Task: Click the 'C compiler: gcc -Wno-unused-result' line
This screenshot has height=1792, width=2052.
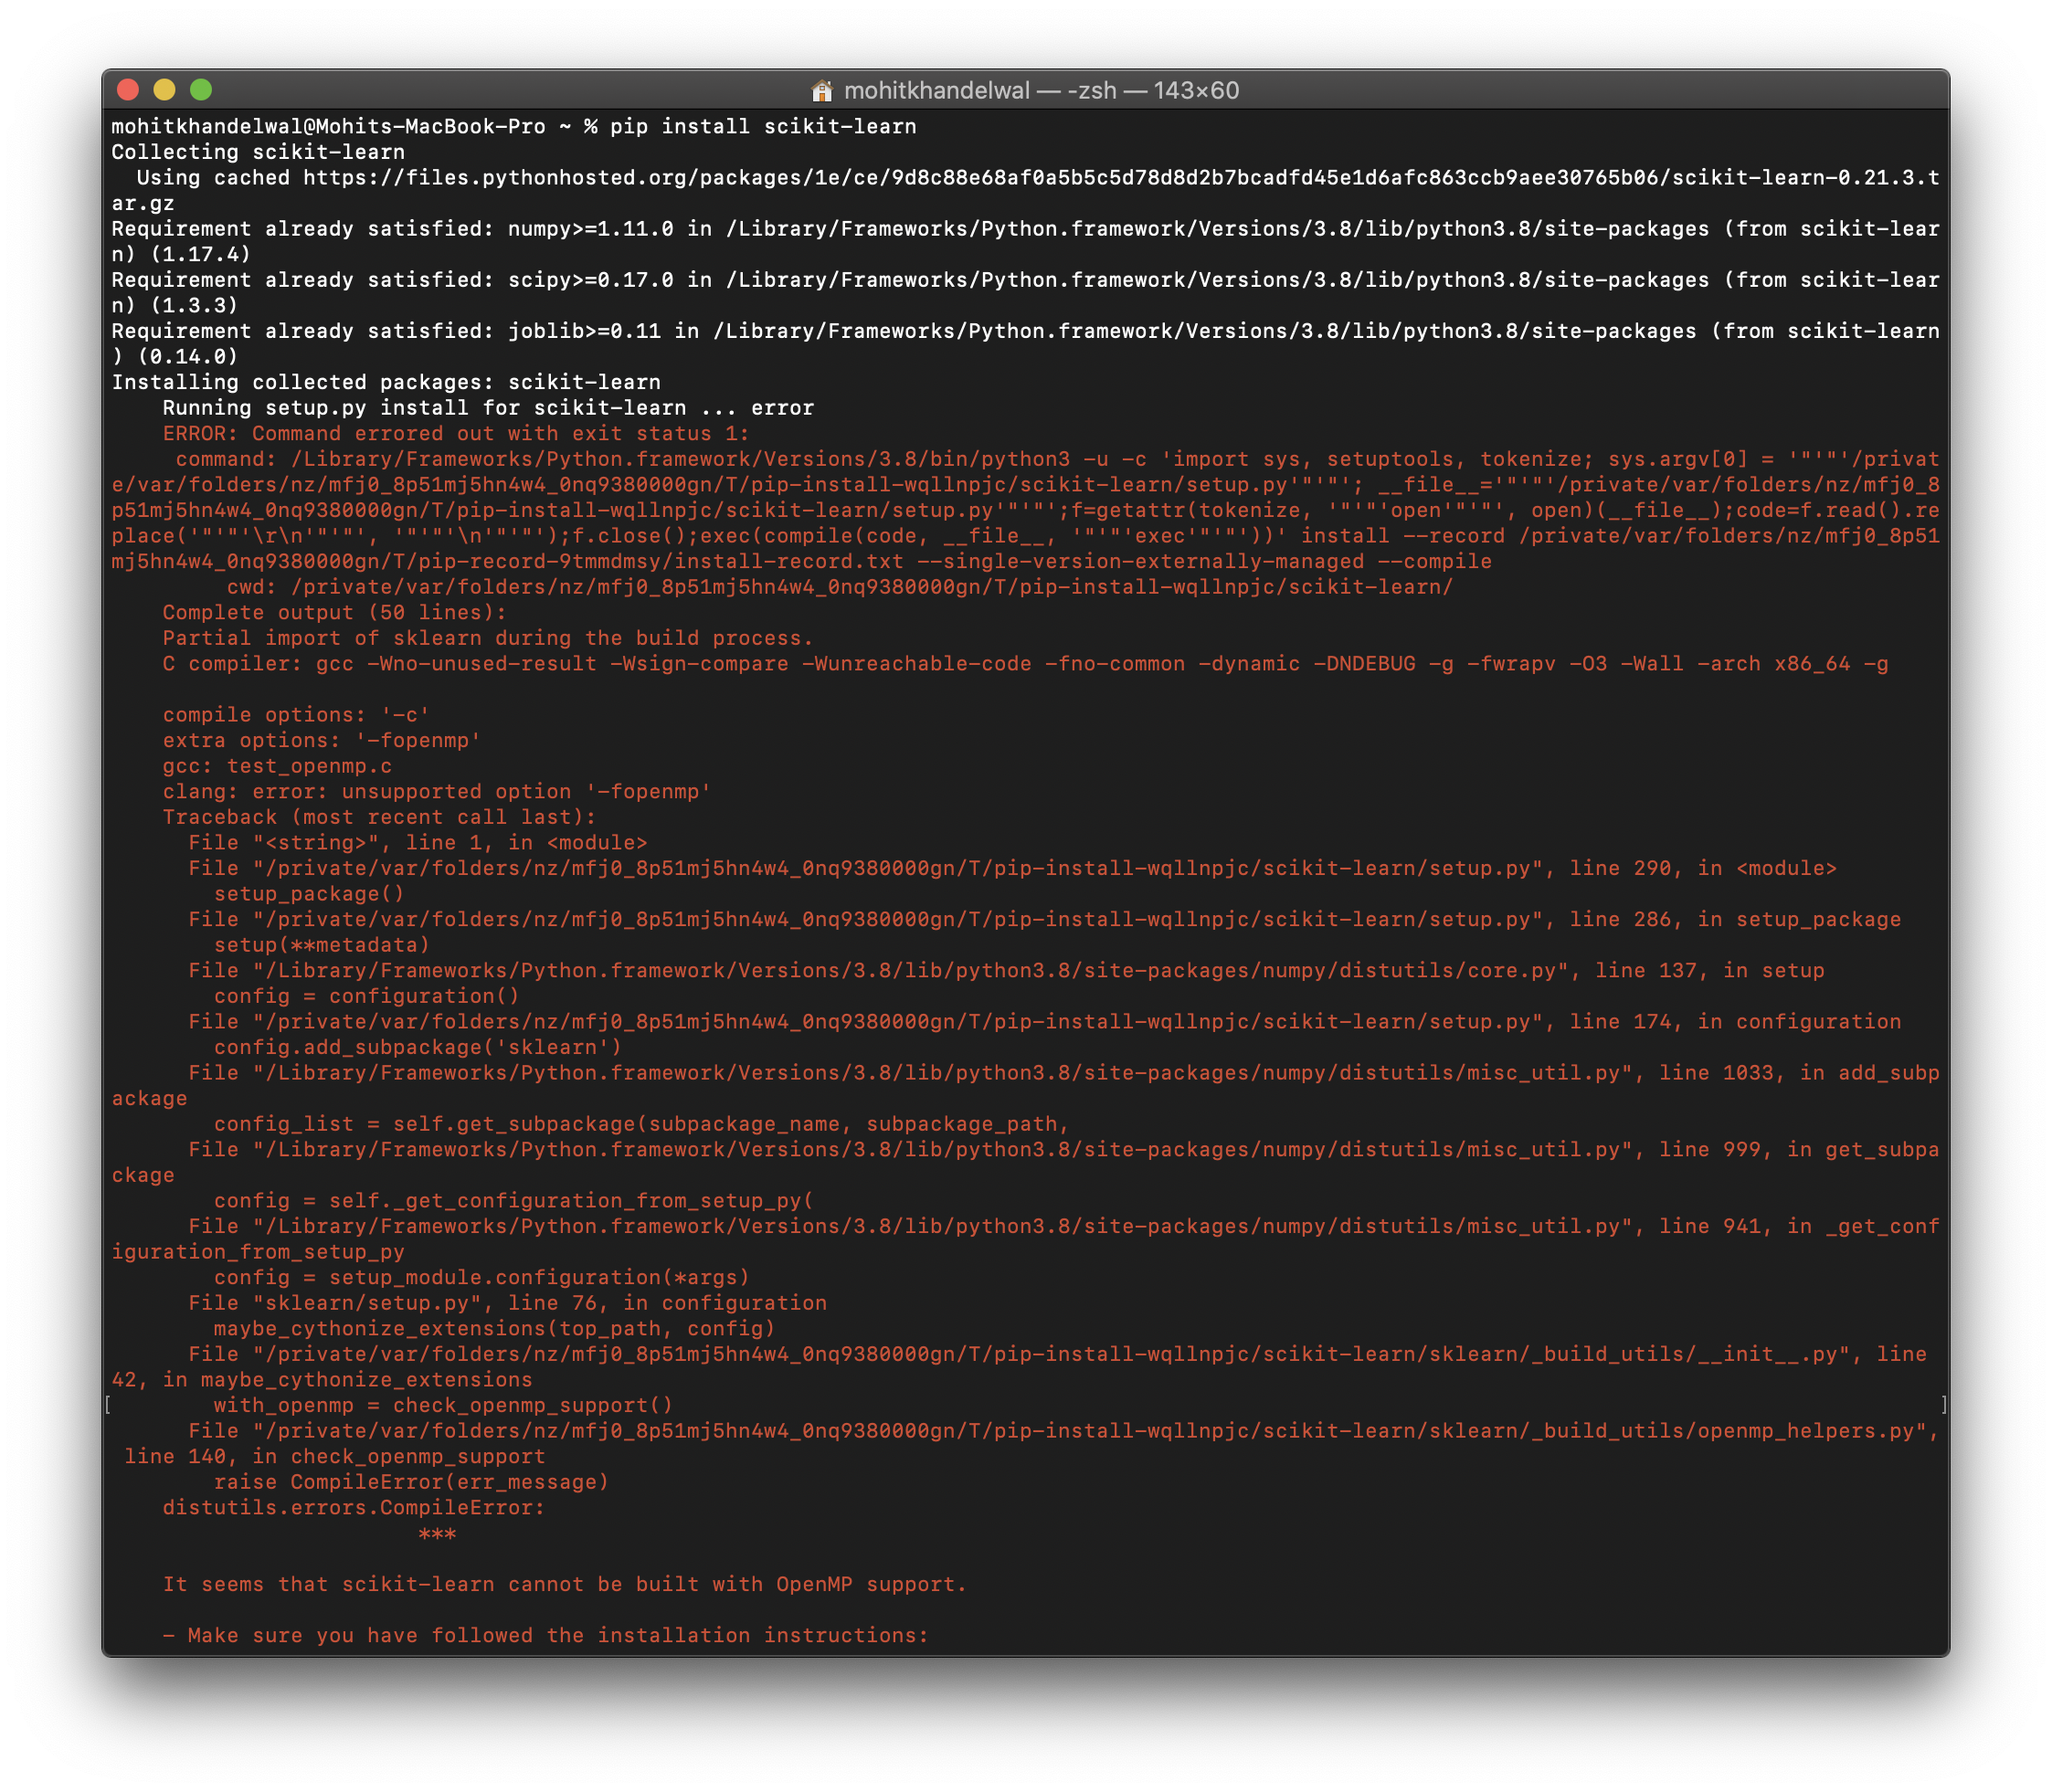Action: [1025, 664]
